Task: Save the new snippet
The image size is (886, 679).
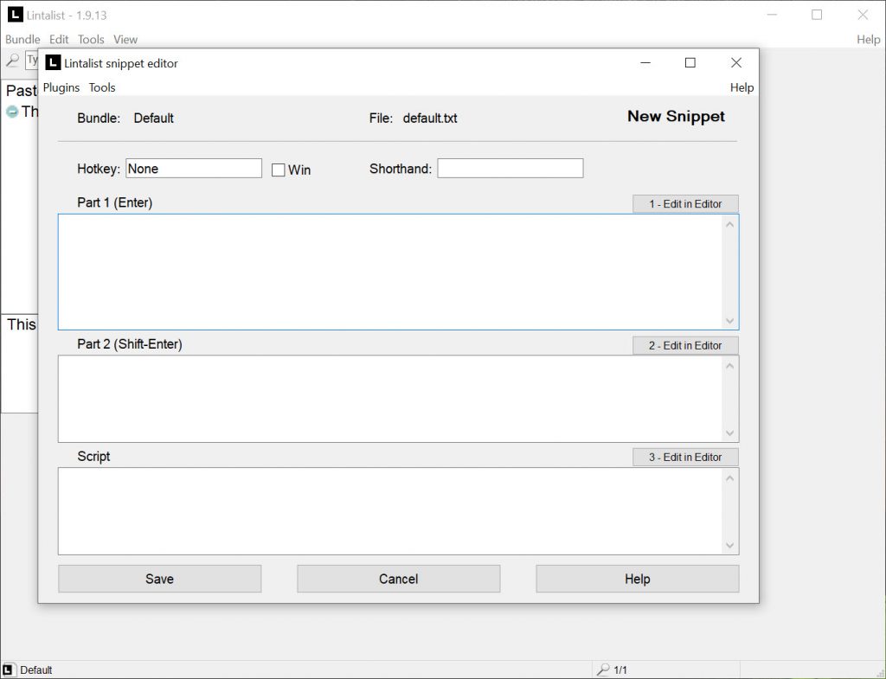Action: point(159,579)
